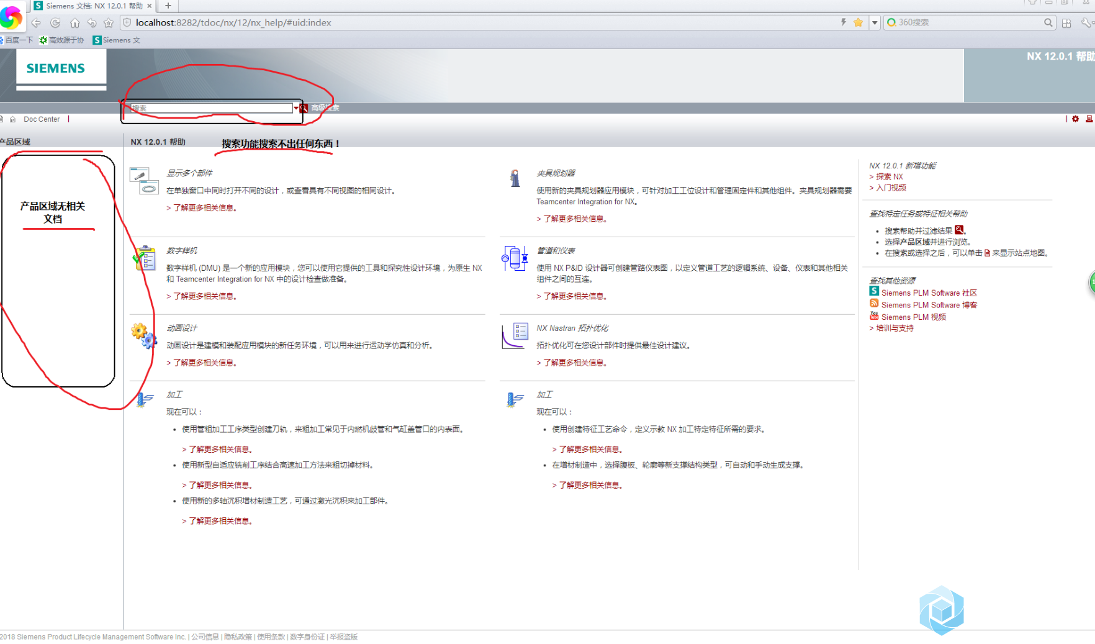The width and height of the screenshot is (1095, 644).
Task: Click the 夹具规划器 fixture icon
Action: (x=515, y=178)
